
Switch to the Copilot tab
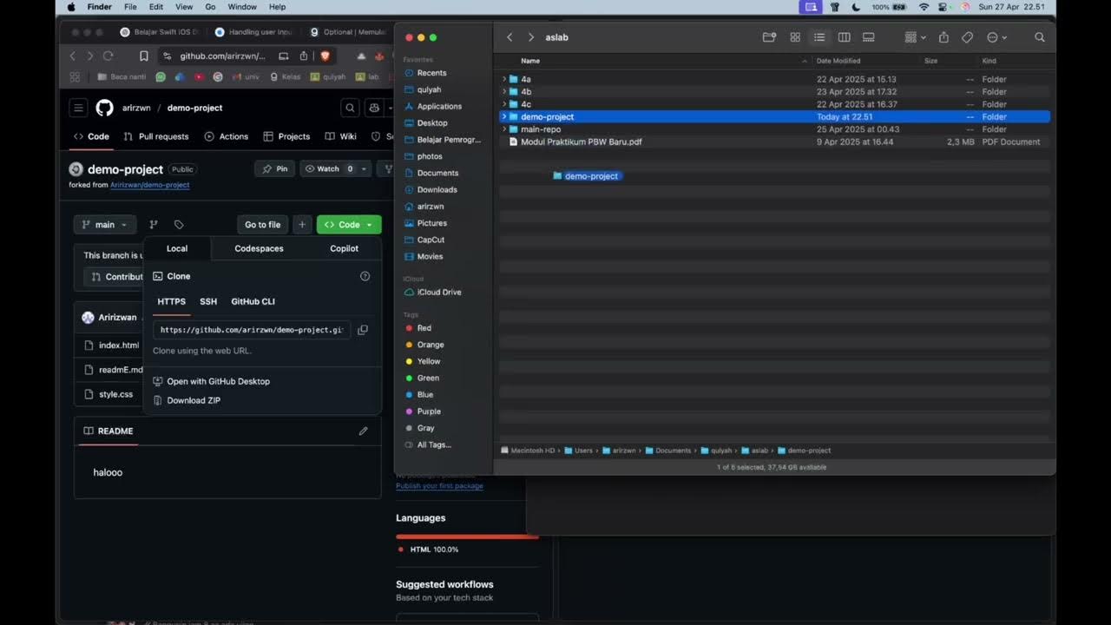(344, 248)
